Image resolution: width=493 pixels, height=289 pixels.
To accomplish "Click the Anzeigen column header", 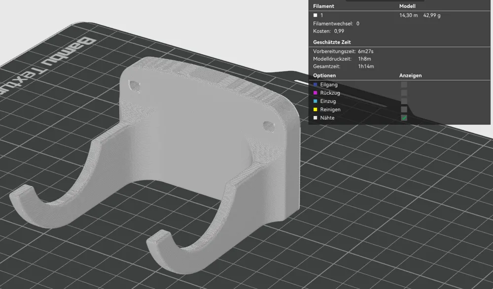I will pyautogui.click(x=410, y=75).
